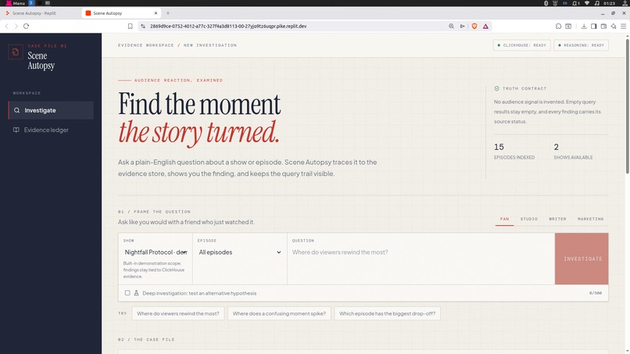Open the Episode dropdown showing All episodes

(239, 252)
